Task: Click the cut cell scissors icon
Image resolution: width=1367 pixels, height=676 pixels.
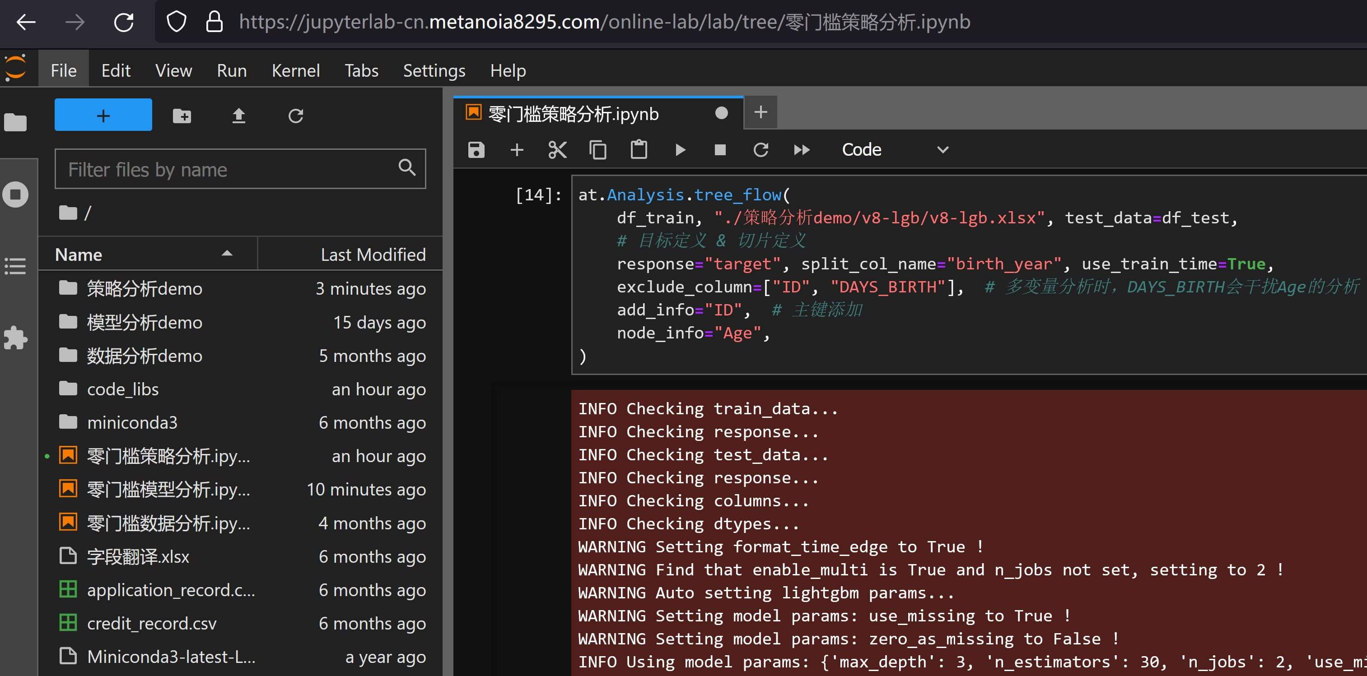Action: coord(557,150)
